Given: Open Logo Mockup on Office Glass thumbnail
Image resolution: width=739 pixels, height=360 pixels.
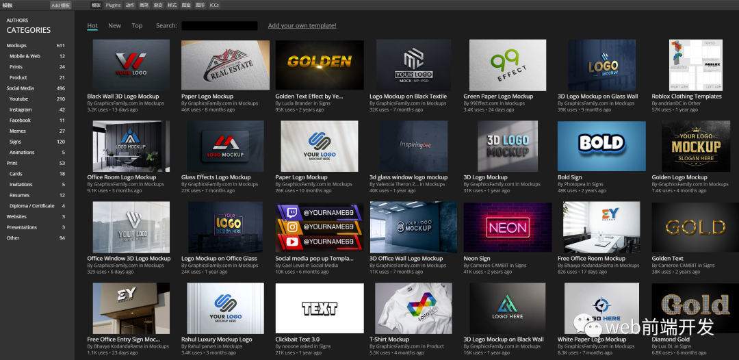Looking at the screenshot, I should (x=225, y=227).
